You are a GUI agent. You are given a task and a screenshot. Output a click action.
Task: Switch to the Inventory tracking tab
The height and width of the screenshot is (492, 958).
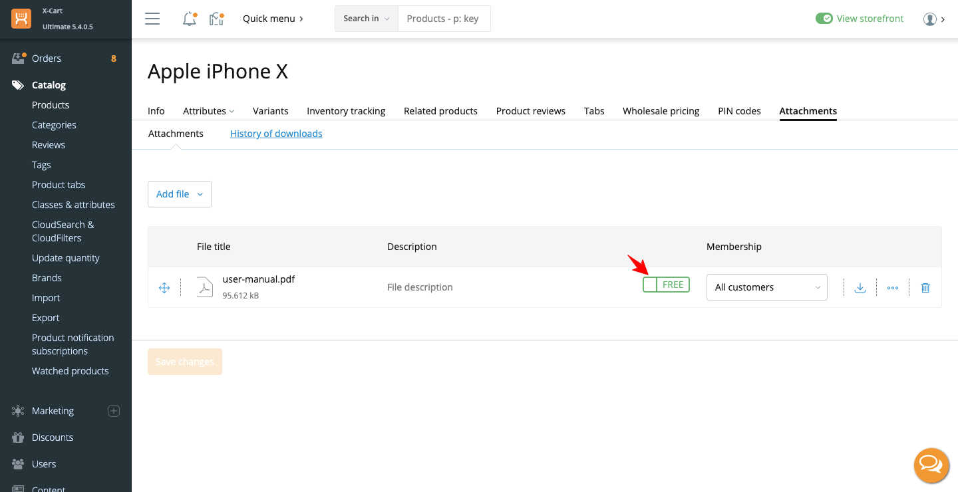tap(346, 111)
